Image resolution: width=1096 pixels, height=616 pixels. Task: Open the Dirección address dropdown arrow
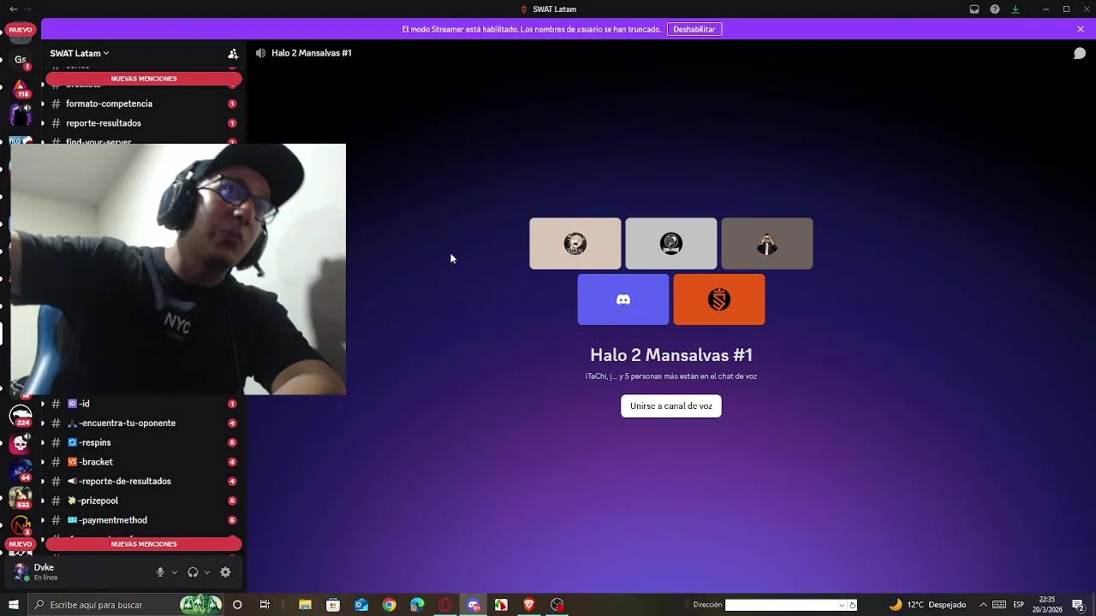(x=842, y=605)
